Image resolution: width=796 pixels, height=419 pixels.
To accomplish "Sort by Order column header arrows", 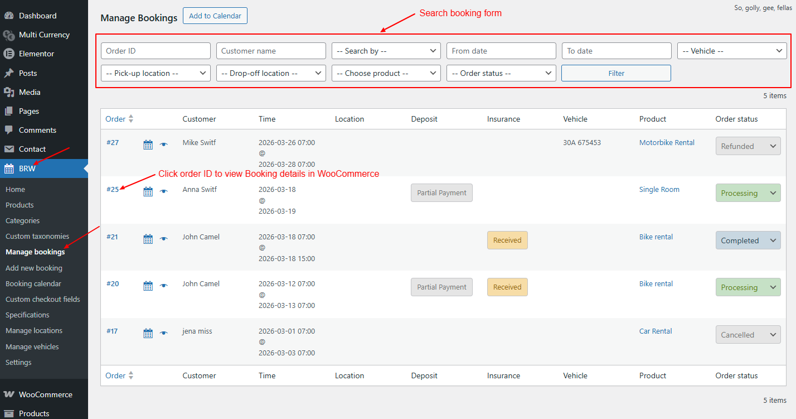I will 131,119.
